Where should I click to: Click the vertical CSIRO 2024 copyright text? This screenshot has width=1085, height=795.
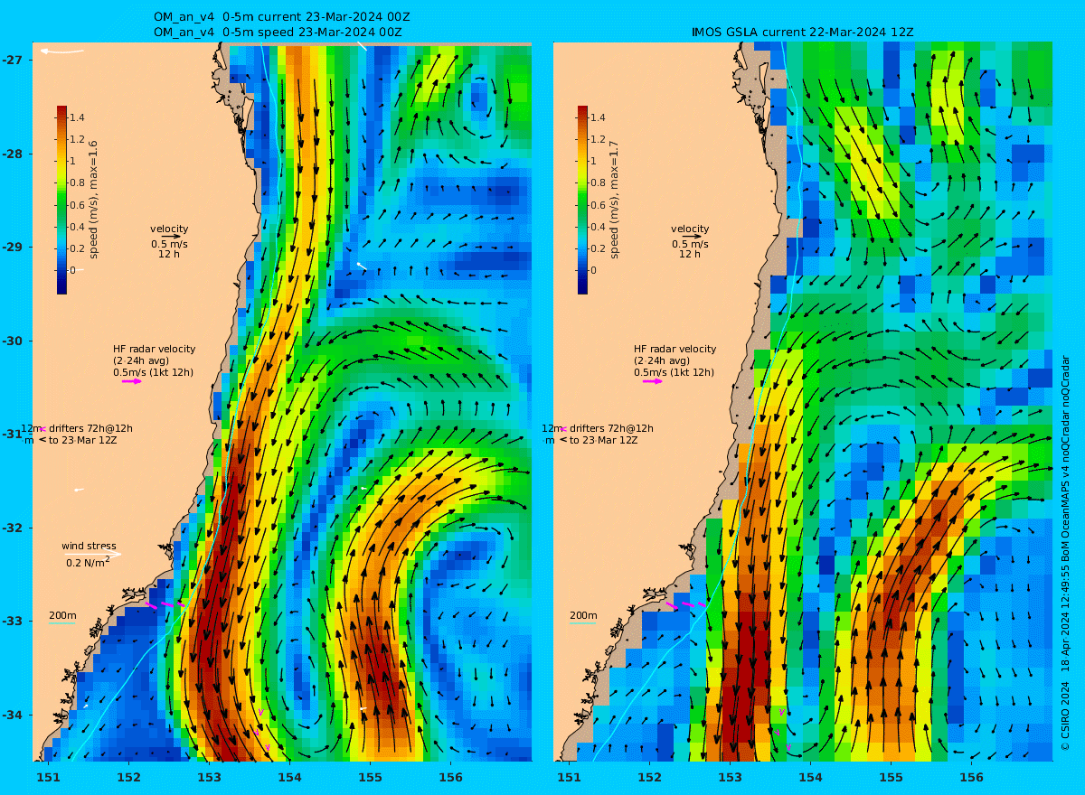(x=1065, y=553)
